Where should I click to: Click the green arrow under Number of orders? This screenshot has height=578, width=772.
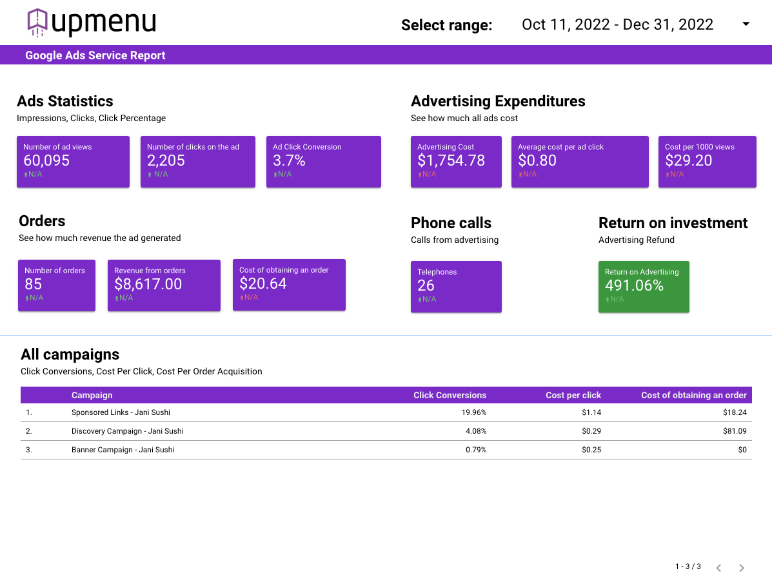coord(27,298)
